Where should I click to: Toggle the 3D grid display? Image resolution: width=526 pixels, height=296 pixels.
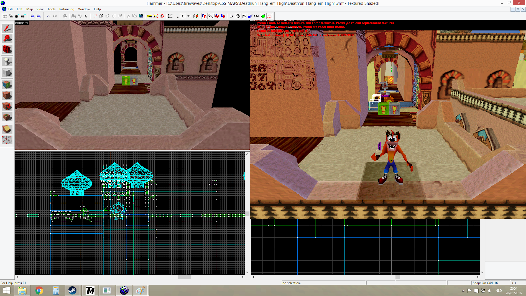11,16
